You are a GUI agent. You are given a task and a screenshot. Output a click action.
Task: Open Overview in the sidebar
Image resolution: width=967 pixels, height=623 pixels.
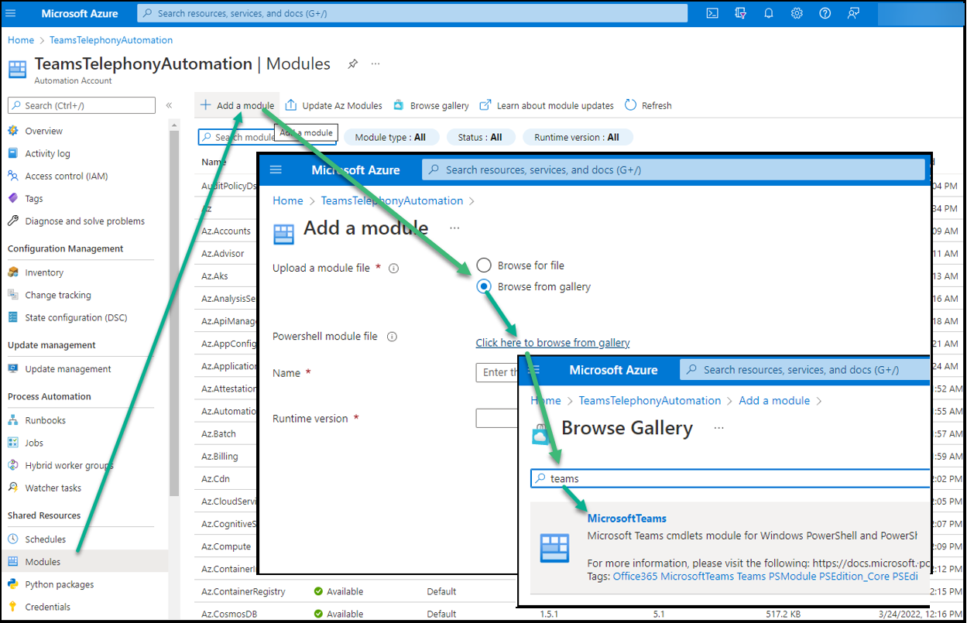pyautogui.click(x=44, y=131)
